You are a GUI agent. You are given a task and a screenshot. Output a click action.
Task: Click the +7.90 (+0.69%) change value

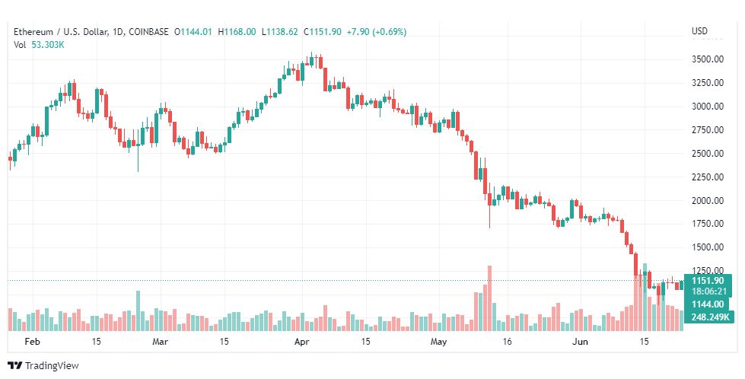(376, 32)
